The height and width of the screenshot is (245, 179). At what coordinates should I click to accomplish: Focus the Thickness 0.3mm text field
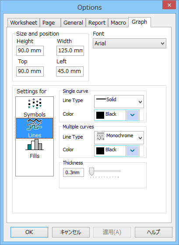[74, 172]
